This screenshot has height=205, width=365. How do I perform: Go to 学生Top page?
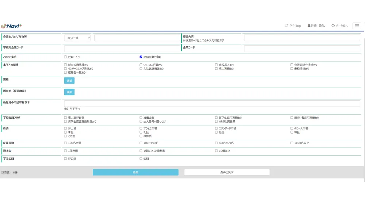point(293,26)
